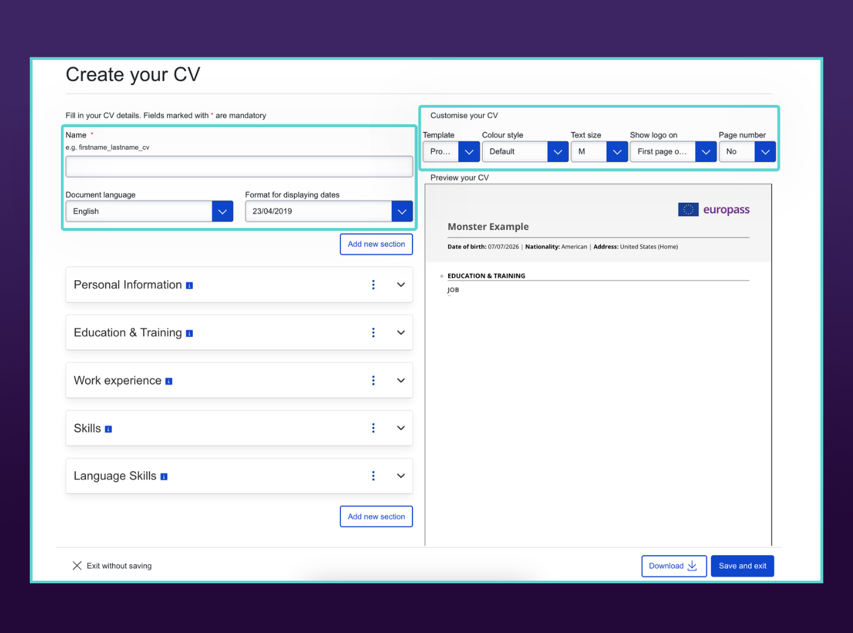Viewport: 853px width, 633px height.
Task: Open Work experience info icon
Action: pos(169,382)
